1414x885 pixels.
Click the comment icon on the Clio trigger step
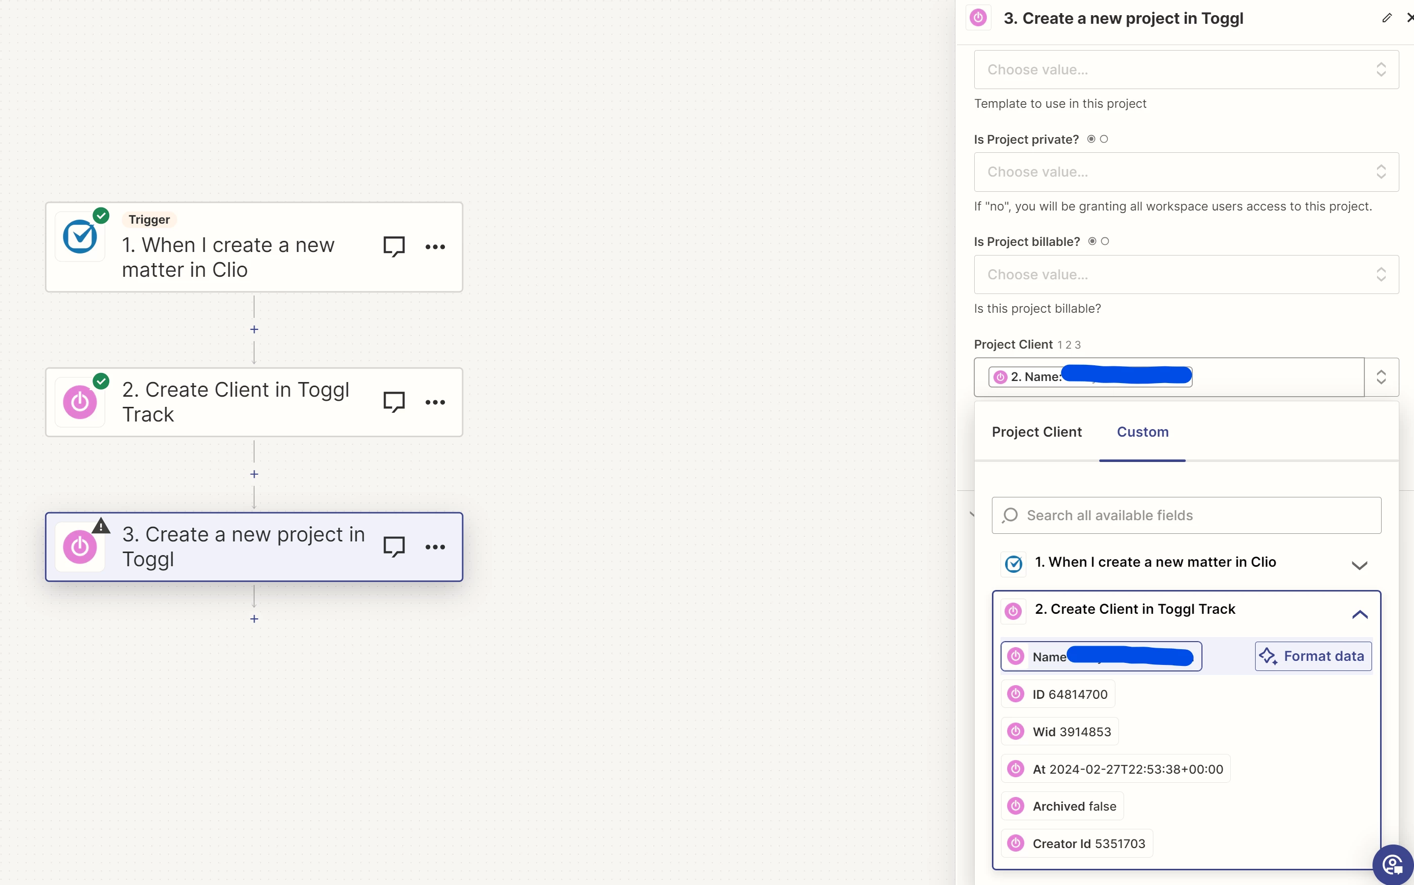click(393, 246)
